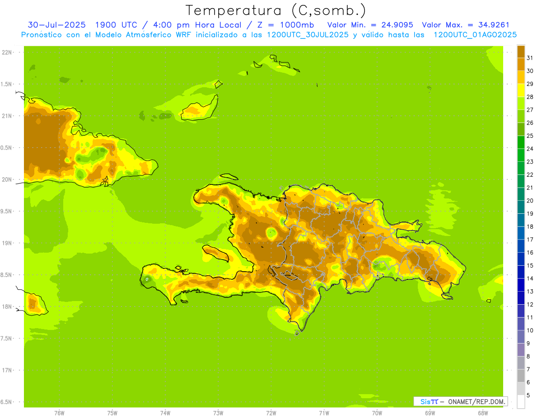
Task: Click the '17N' latitude axis label
Action: click(x=6, y=370)
